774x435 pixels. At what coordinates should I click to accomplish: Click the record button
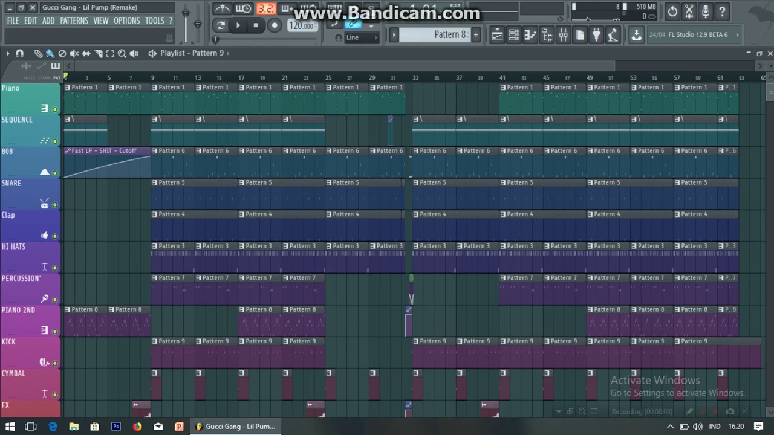(x=274, y=25)
